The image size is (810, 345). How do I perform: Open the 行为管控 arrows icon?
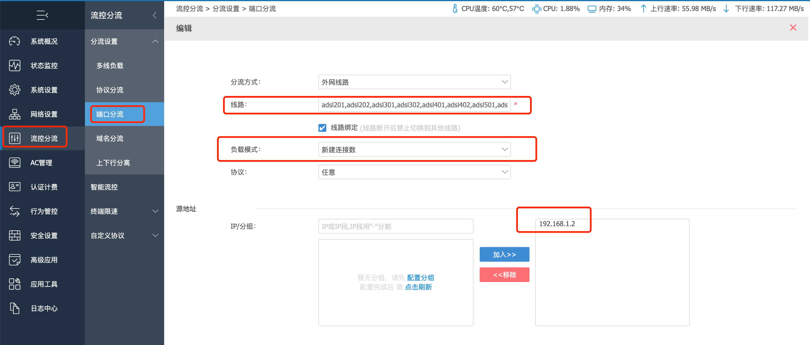tap(14, 211)
